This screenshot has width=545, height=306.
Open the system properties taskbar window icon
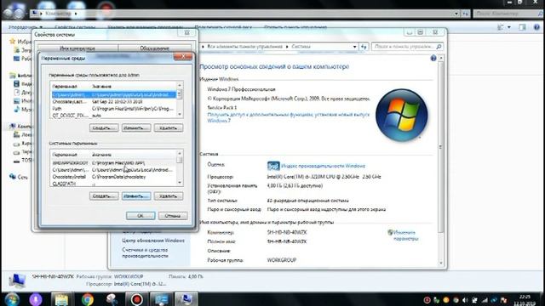[186, 299]
